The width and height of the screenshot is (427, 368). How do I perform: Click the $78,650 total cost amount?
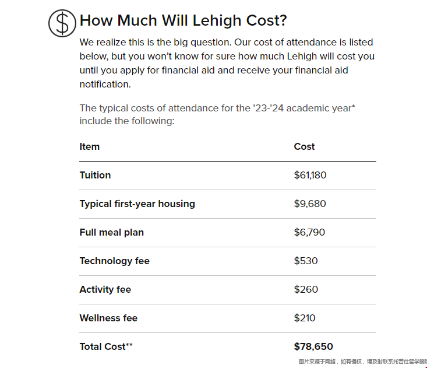click(313, 346)
